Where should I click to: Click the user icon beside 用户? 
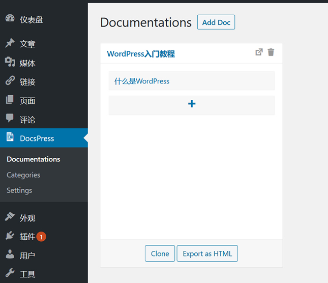tap(10, 254)
